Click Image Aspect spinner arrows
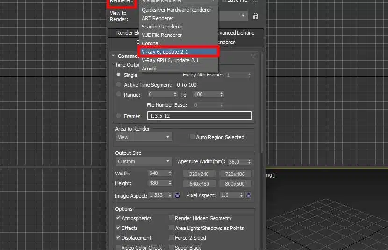 click(x=170, y=195)
